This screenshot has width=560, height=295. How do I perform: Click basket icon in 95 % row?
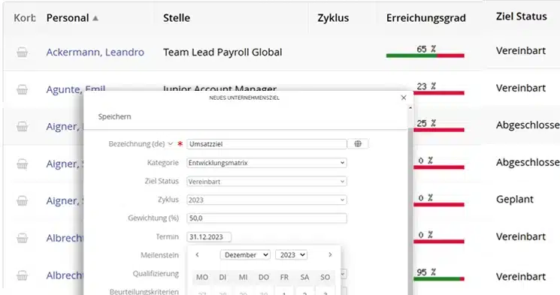click(22, 275)
